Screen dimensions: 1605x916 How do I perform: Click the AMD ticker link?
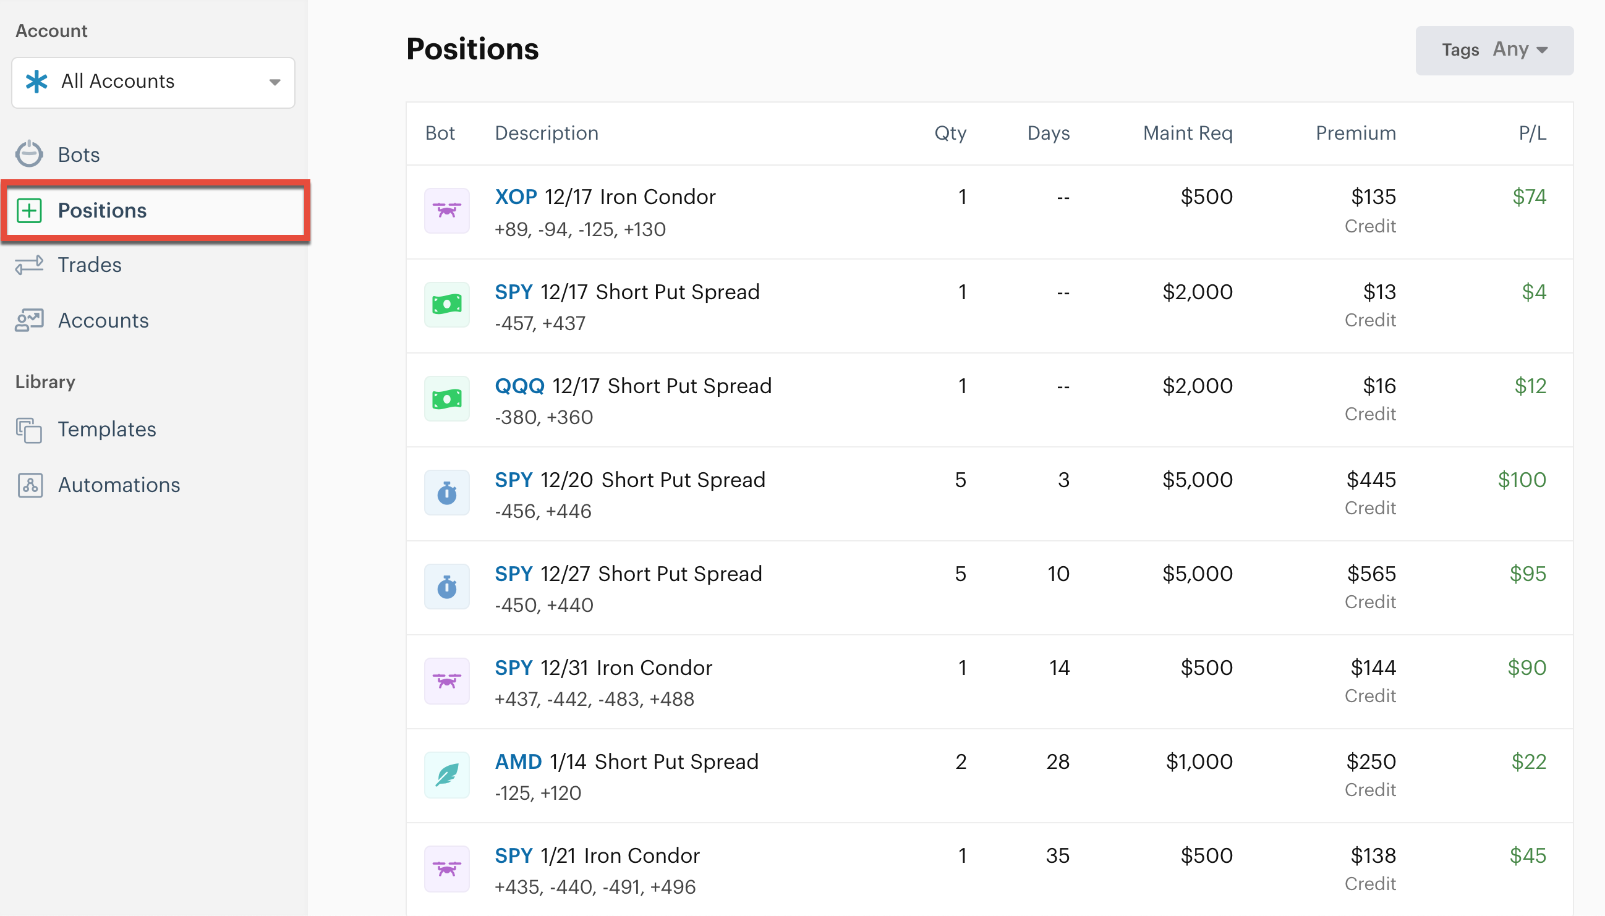pyautogui.click(x=519, y=761)
